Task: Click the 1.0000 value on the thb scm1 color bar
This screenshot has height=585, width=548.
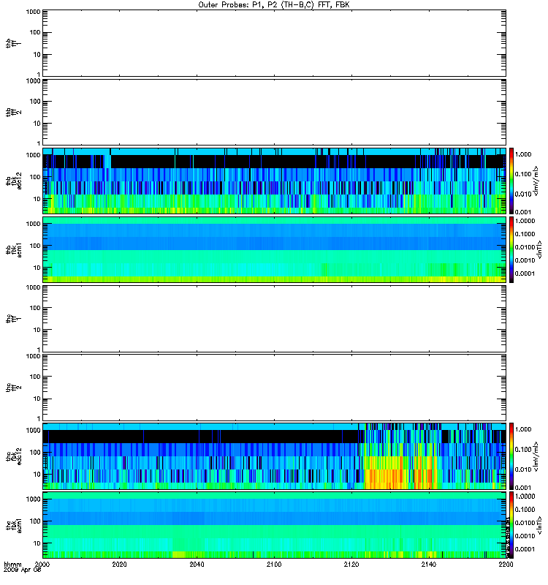Action: (x=525, y=221)
